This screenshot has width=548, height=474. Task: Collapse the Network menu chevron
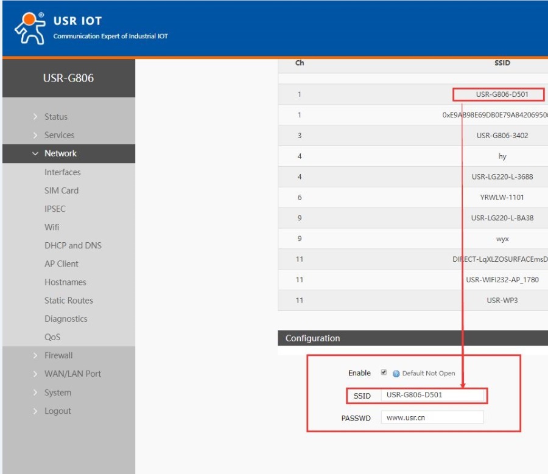click(35, 153)
